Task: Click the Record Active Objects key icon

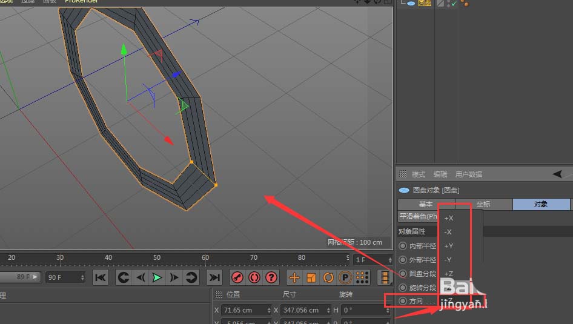Action: coord(237,277)
